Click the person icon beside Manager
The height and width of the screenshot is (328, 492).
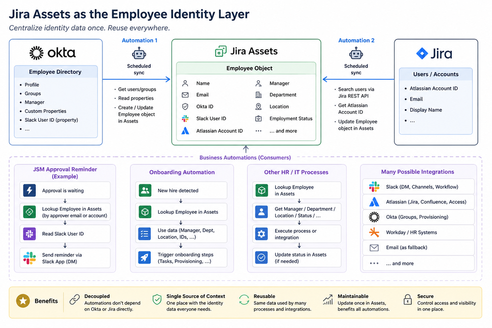pos(258,83)
